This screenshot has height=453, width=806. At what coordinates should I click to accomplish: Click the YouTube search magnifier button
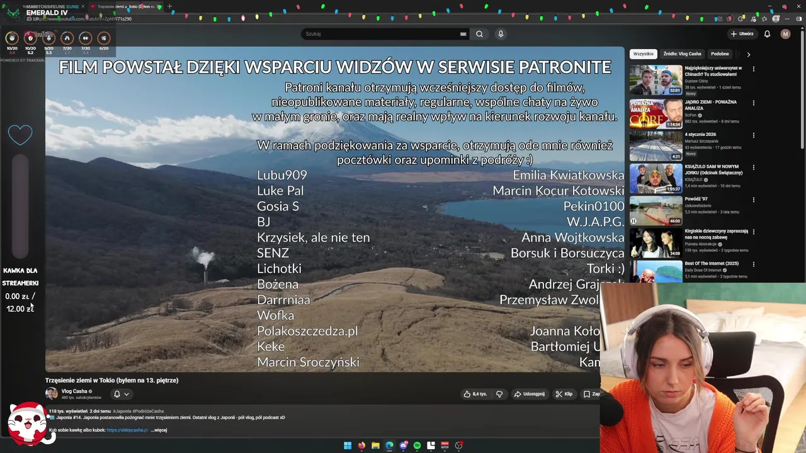coord(479,34)
